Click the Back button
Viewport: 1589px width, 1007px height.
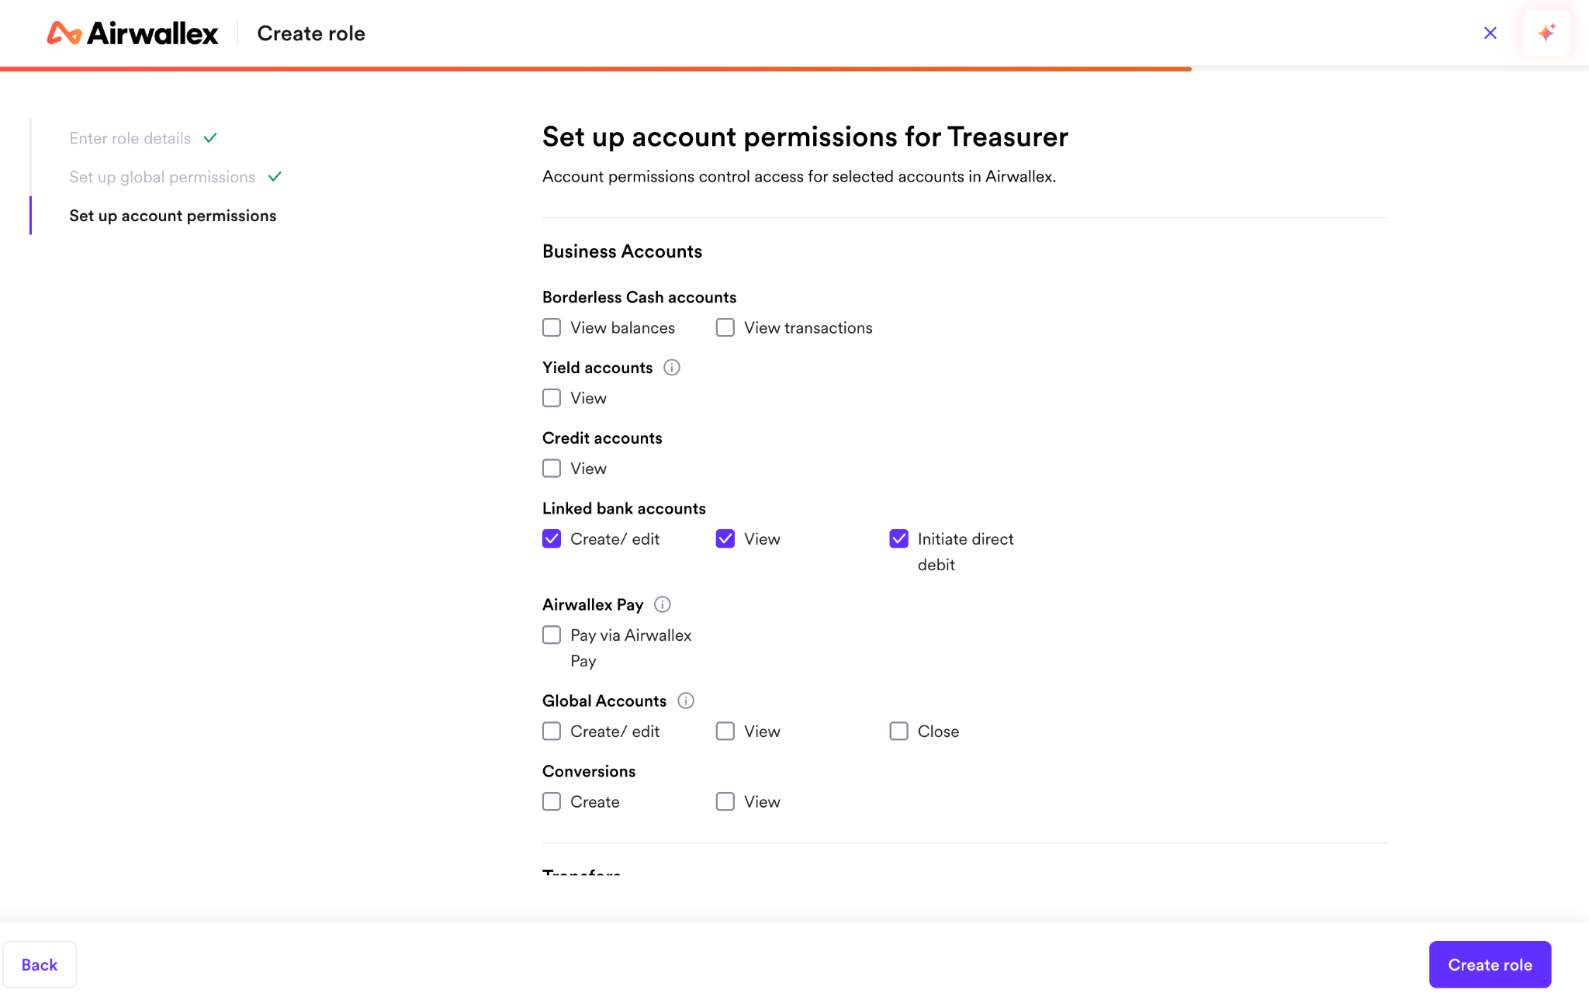tap(40, 964)
